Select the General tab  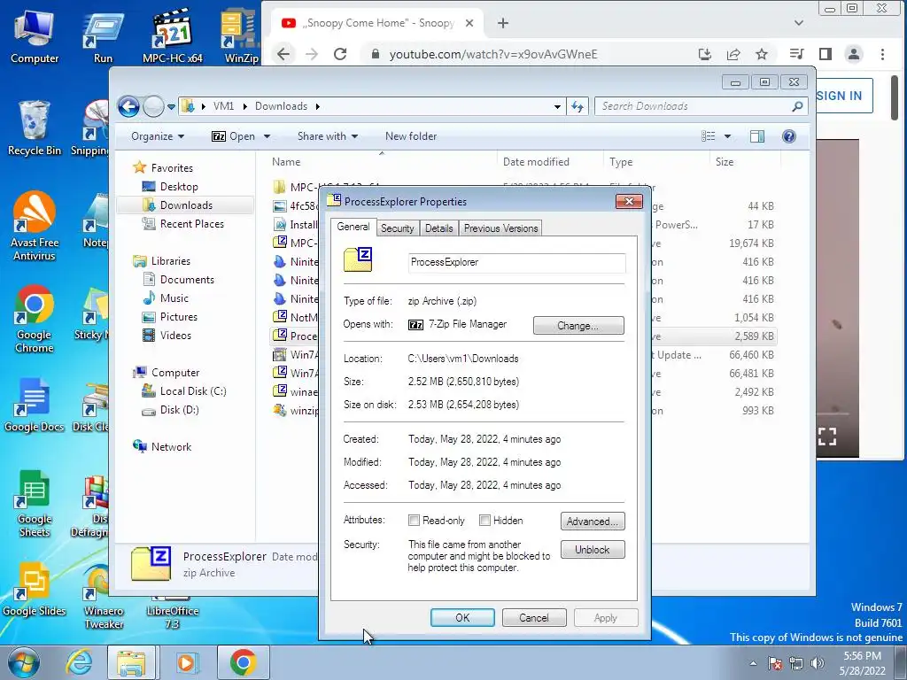[x=353, y=227]
